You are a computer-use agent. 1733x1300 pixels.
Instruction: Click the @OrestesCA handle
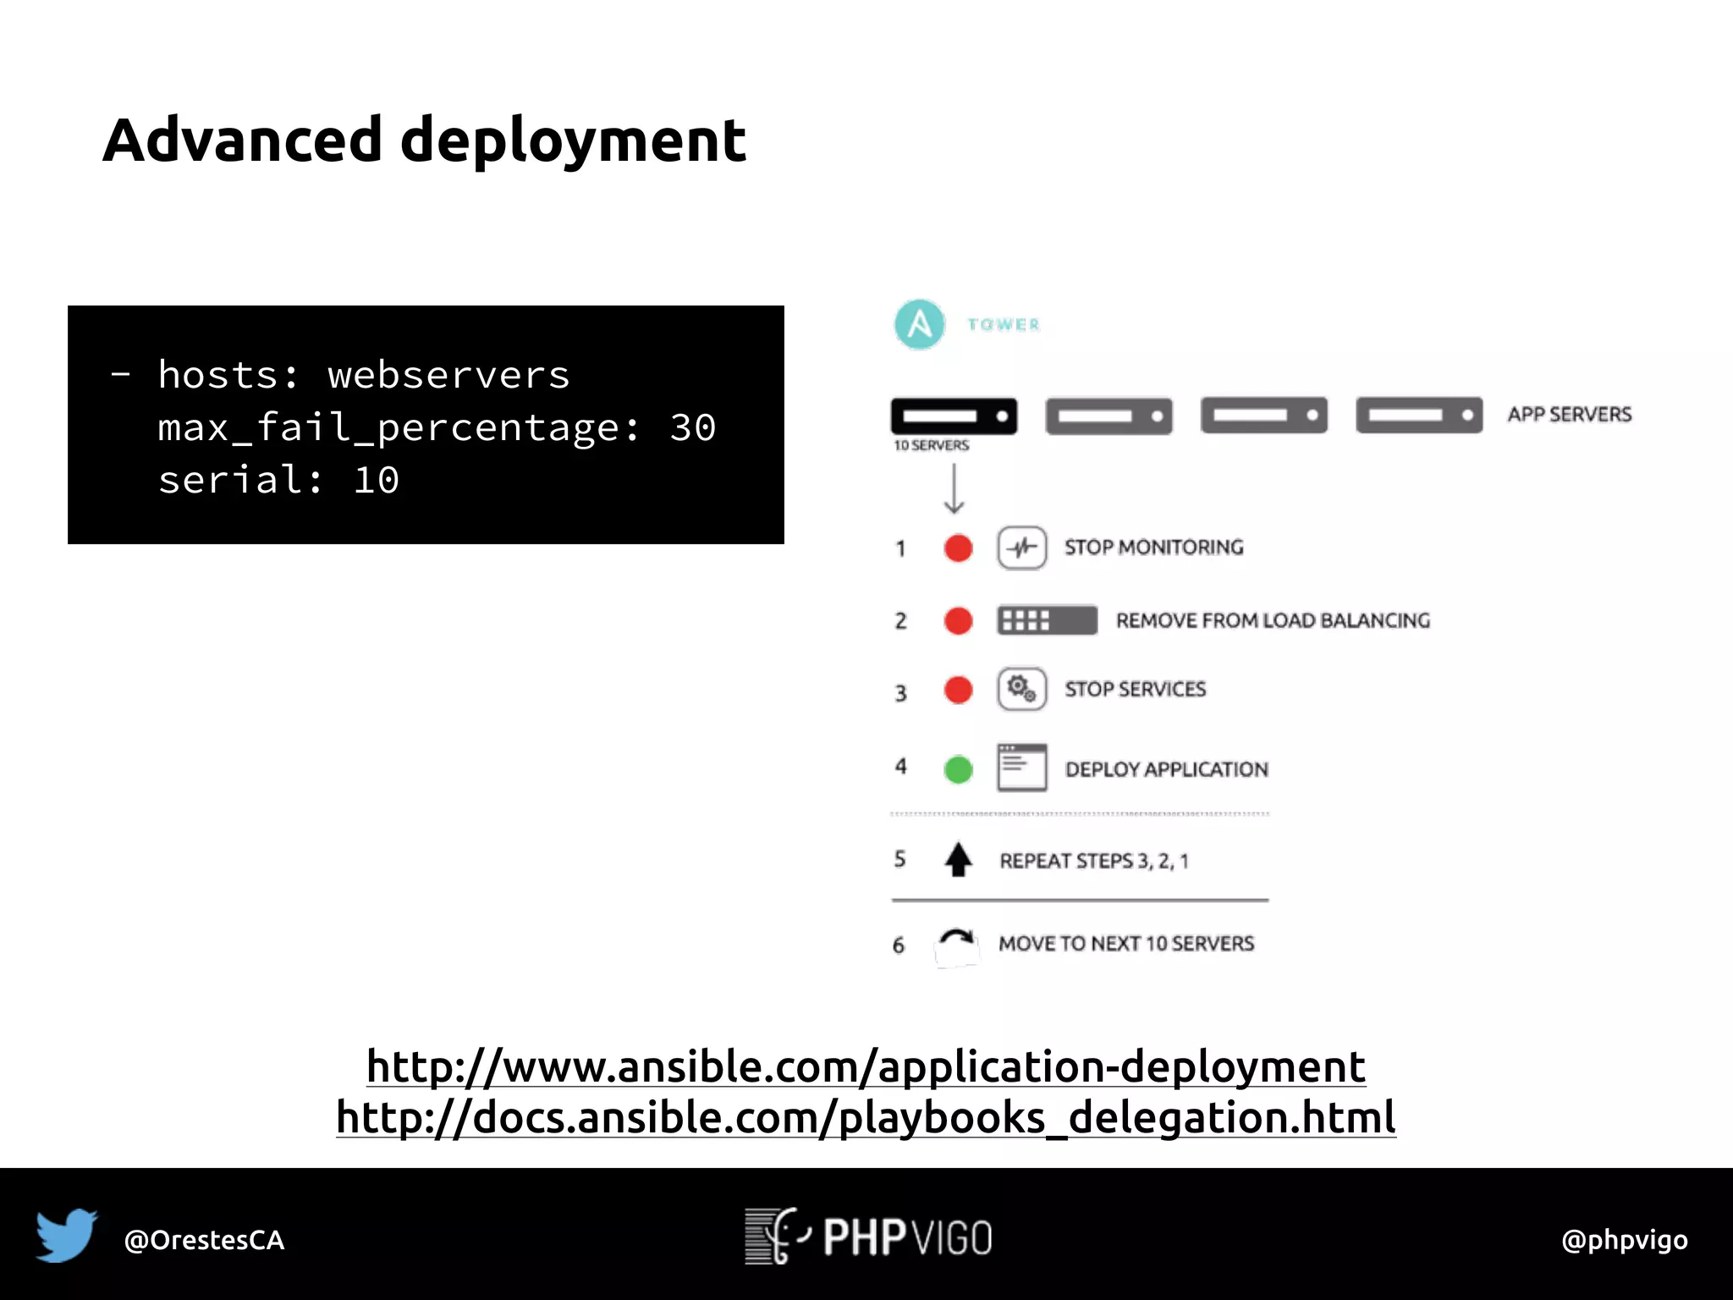click(x=204, y=1240)
